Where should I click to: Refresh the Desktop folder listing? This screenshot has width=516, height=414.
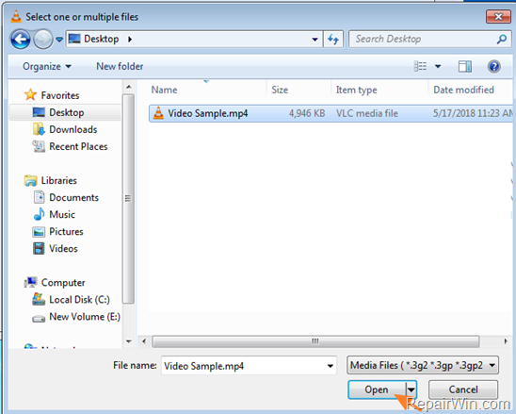point(333,40)
